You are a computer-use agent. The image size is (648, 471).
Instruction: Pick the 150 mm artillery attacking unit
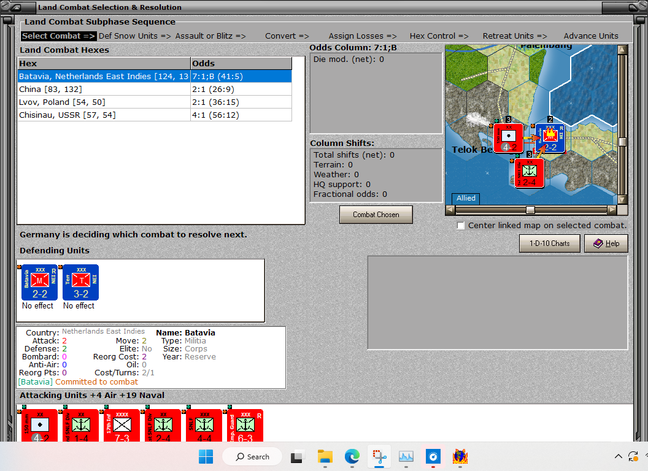pos(40,426)
